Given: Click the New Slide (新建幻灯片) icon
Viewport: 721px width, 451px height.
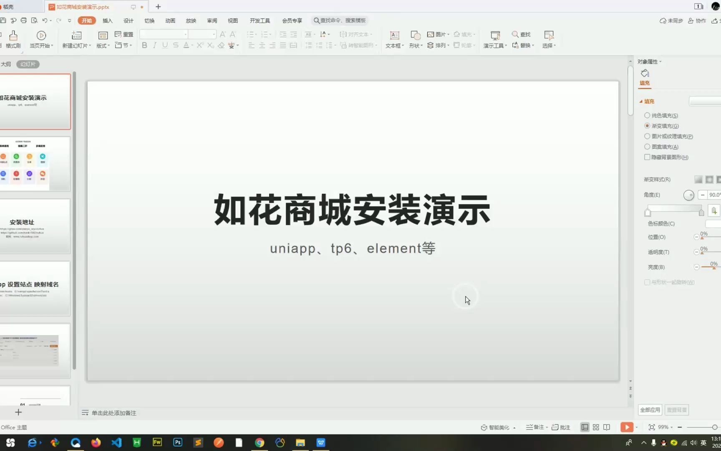Looking at the screenshot, I should 77,35.
